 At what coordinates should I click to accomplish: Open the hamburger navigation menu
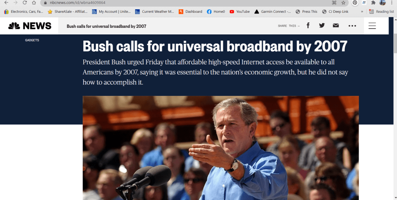coord(372,26)
